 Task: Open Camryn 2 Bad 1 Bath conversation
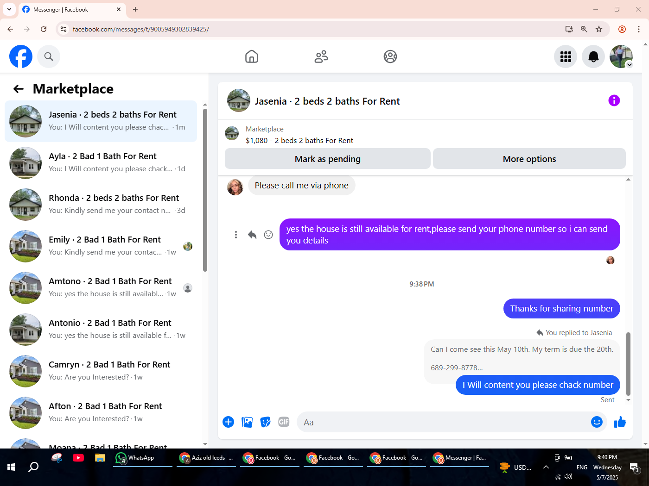click(101, 371)
